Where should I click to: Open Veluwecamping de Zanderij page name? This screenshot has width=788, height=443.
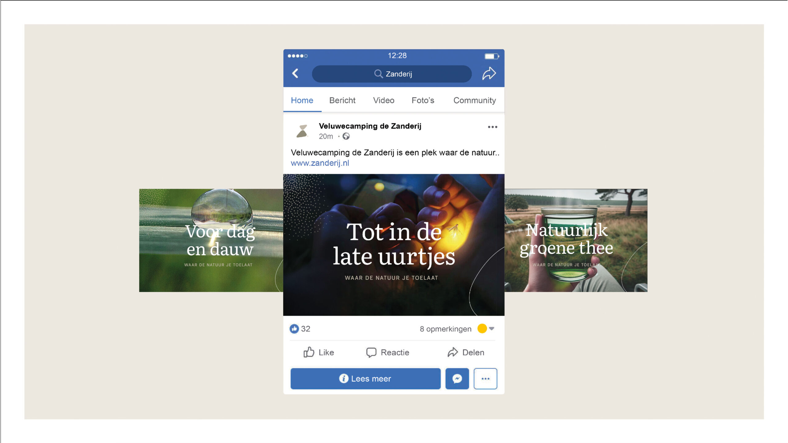coord(370,126)
